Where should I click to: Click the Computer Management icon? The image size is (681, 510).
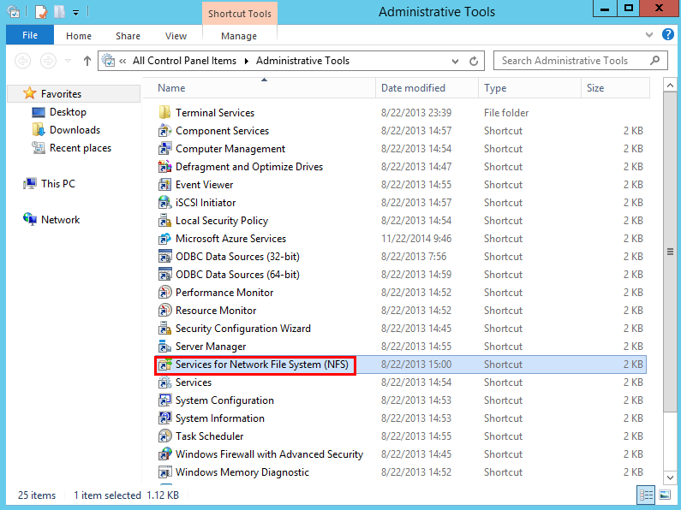164,149
